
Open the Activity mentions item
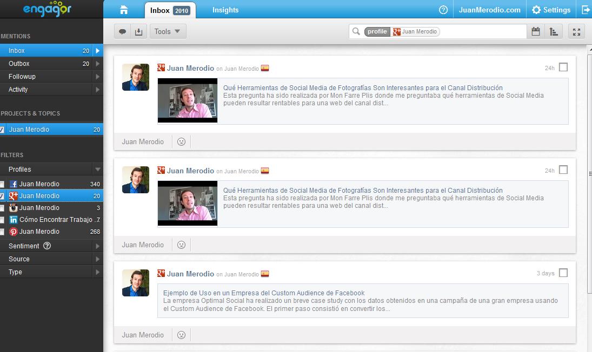(46, 90)
